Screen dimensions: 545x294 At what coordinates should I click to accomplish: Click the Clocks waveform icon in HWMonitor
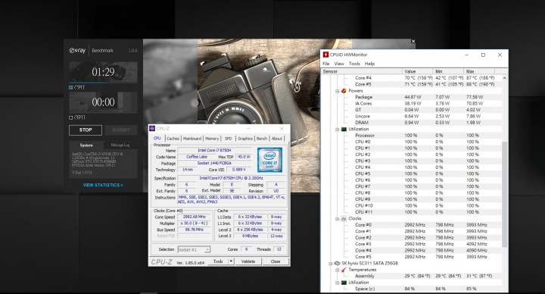344,218
